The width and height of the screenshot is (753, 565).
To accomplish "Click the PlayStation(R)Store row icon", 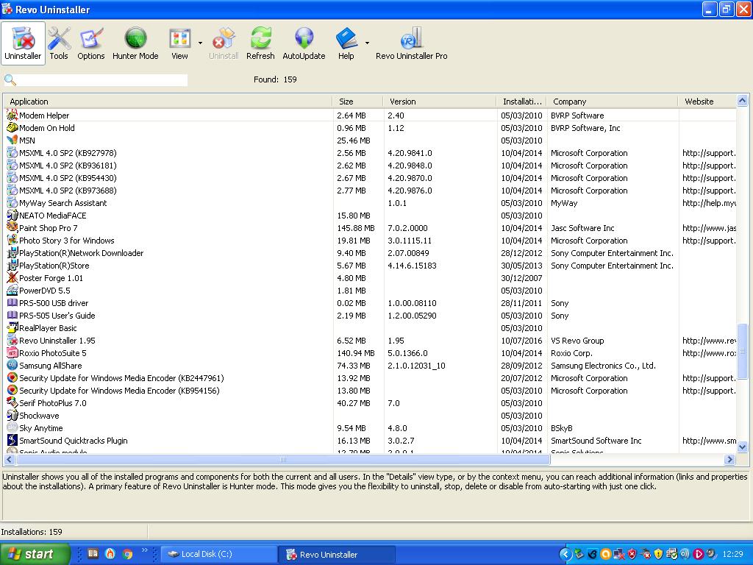I will click(x=12, y=265).
